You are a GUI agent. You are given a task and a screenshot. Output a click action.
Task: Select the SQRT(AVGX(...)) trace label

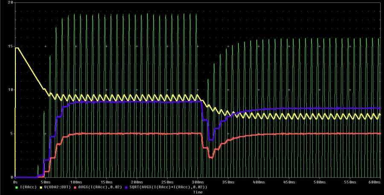click(166, 187)
